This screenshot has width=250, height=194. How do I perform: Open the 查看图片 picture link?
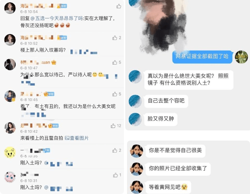click(77, 138)
